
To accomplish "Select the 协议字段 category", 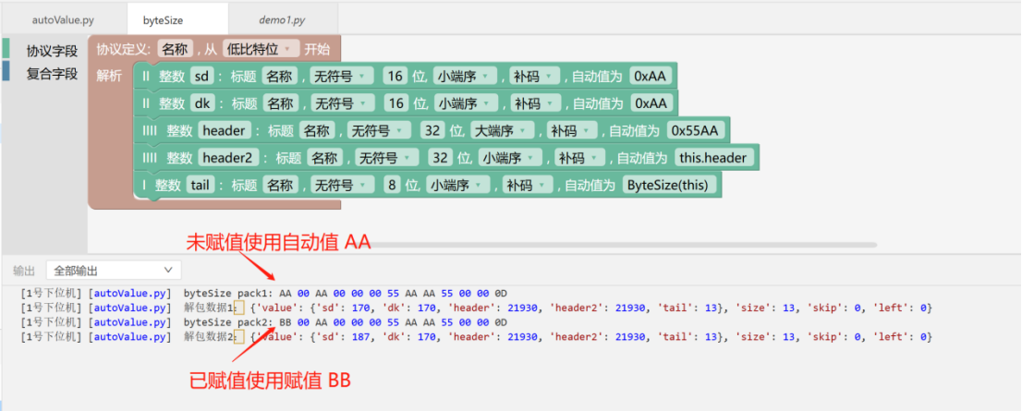I will click(x=52, y=50).
